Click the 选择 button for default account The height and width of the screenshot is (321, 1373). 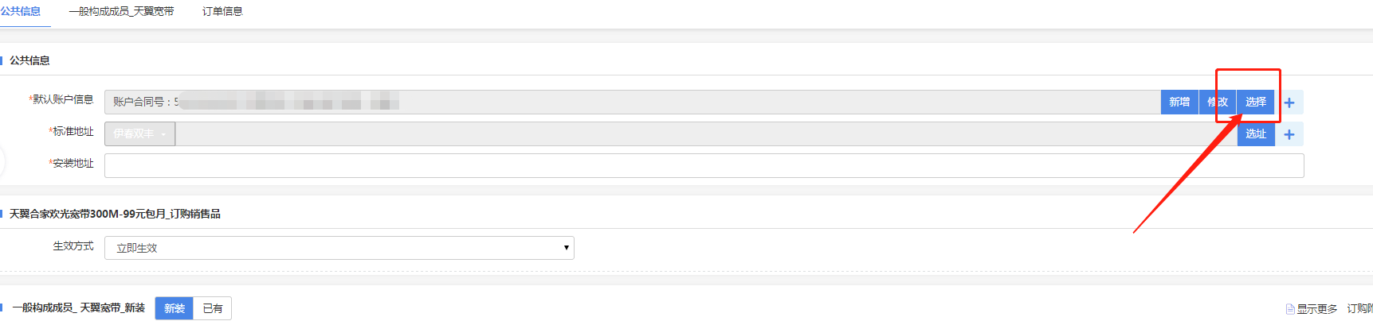click(x=1256, y=102)
